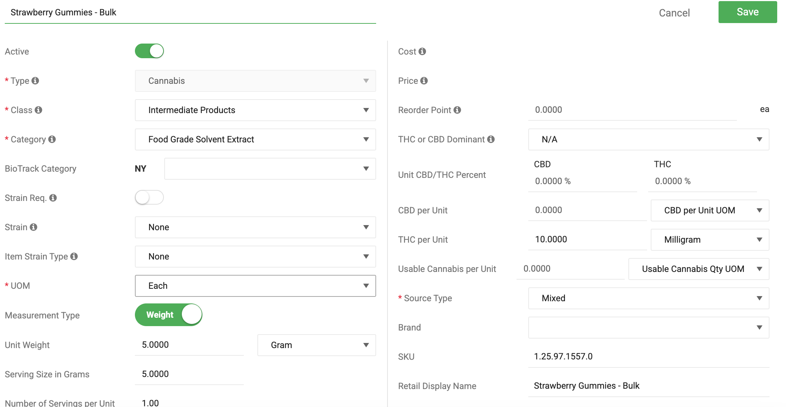
Task: Expand Category dropdown Food Grade Solvent Extract
Action: [x=256, y=139]
